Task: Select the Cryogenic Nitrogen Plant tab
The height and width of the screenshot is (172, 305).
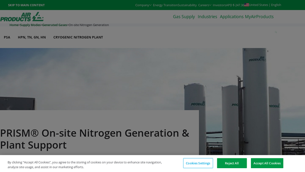Action: point(78,37)
